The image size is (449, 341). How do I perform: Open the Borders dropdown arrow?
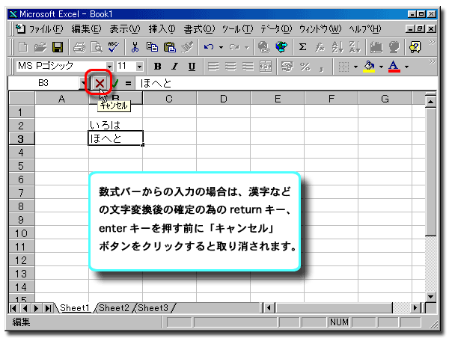pos(355,67)
